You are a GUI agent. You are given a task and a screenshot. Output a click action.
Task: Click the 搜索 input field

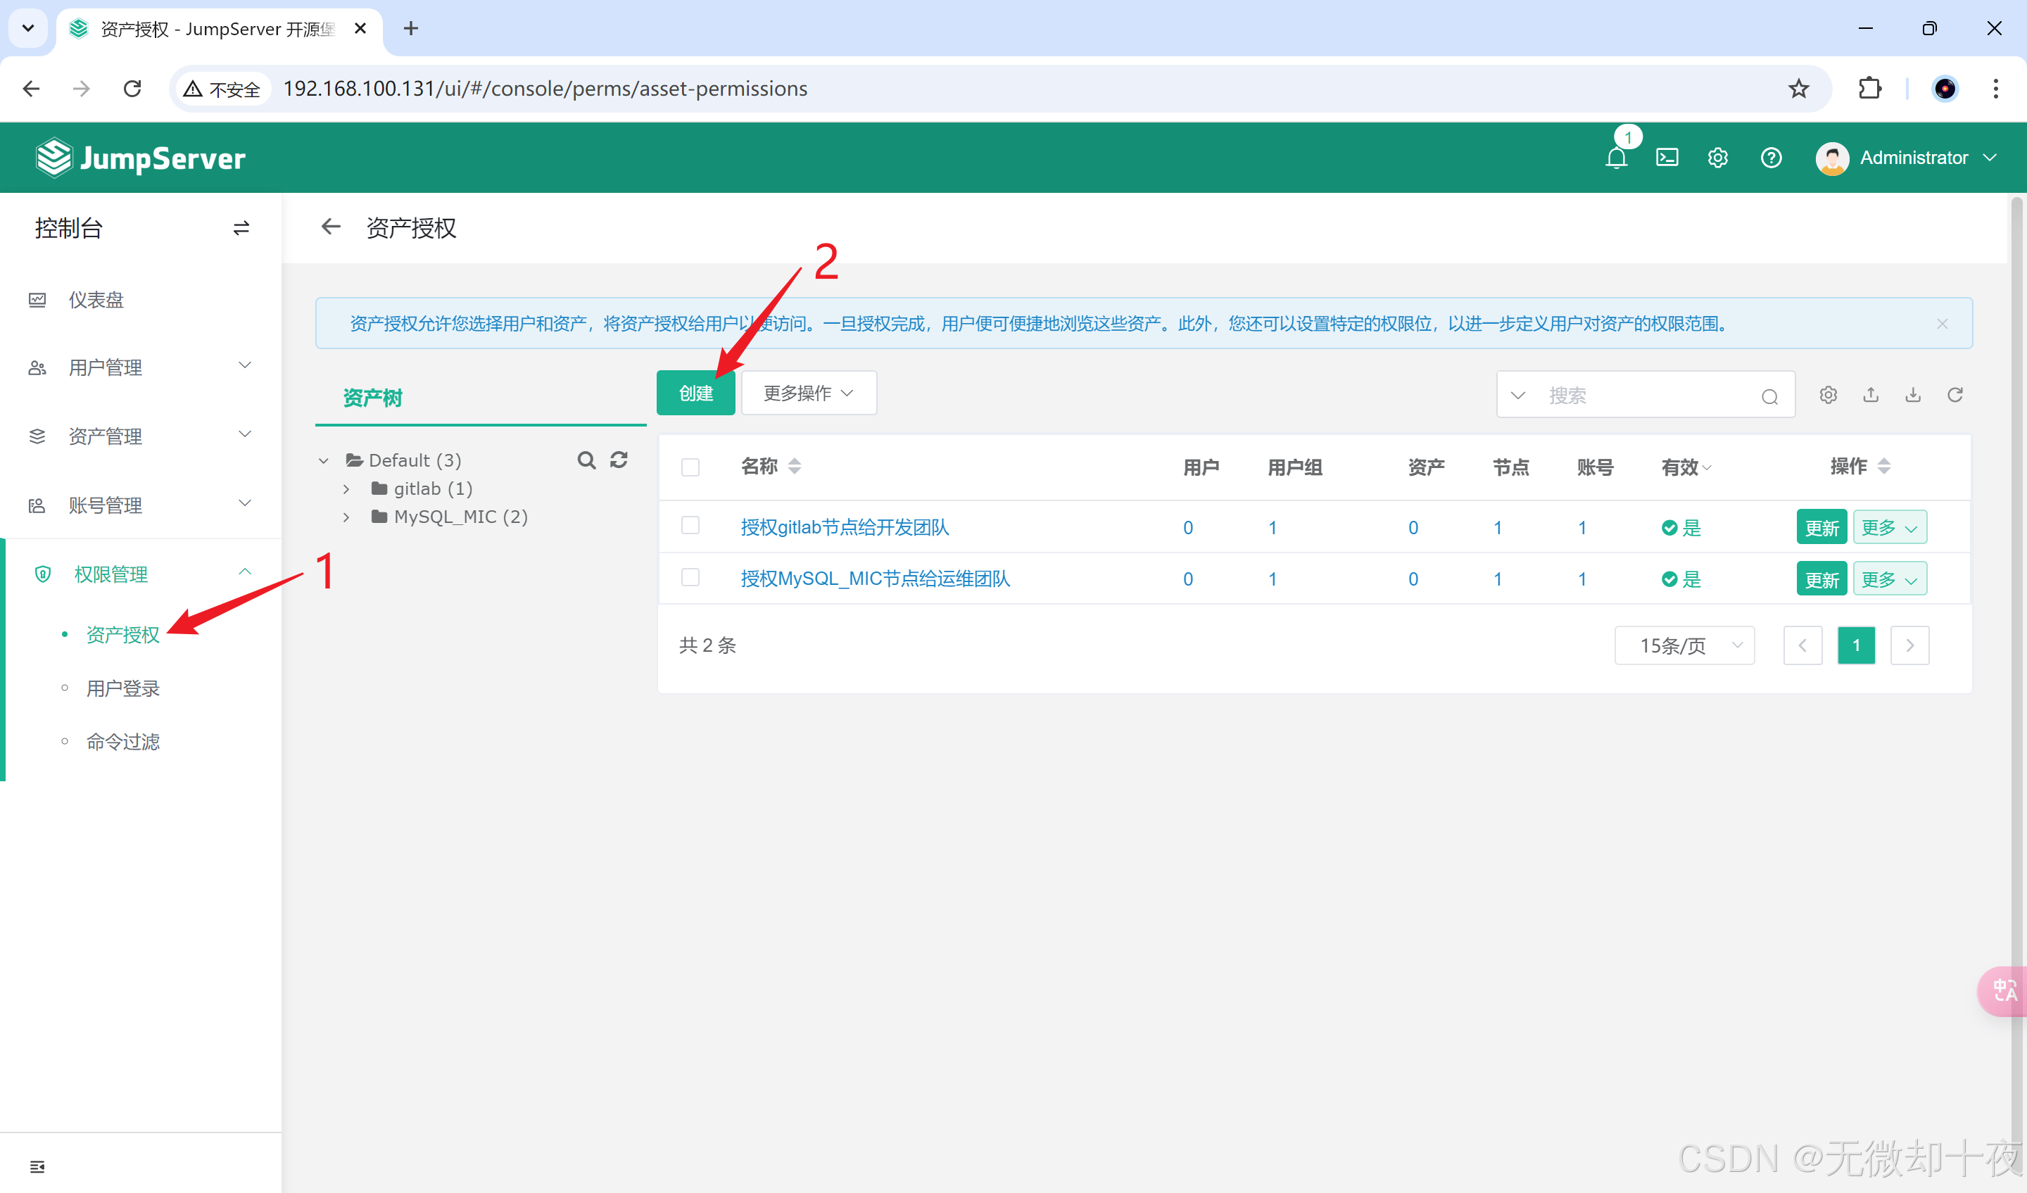[x=1641, y=395]
